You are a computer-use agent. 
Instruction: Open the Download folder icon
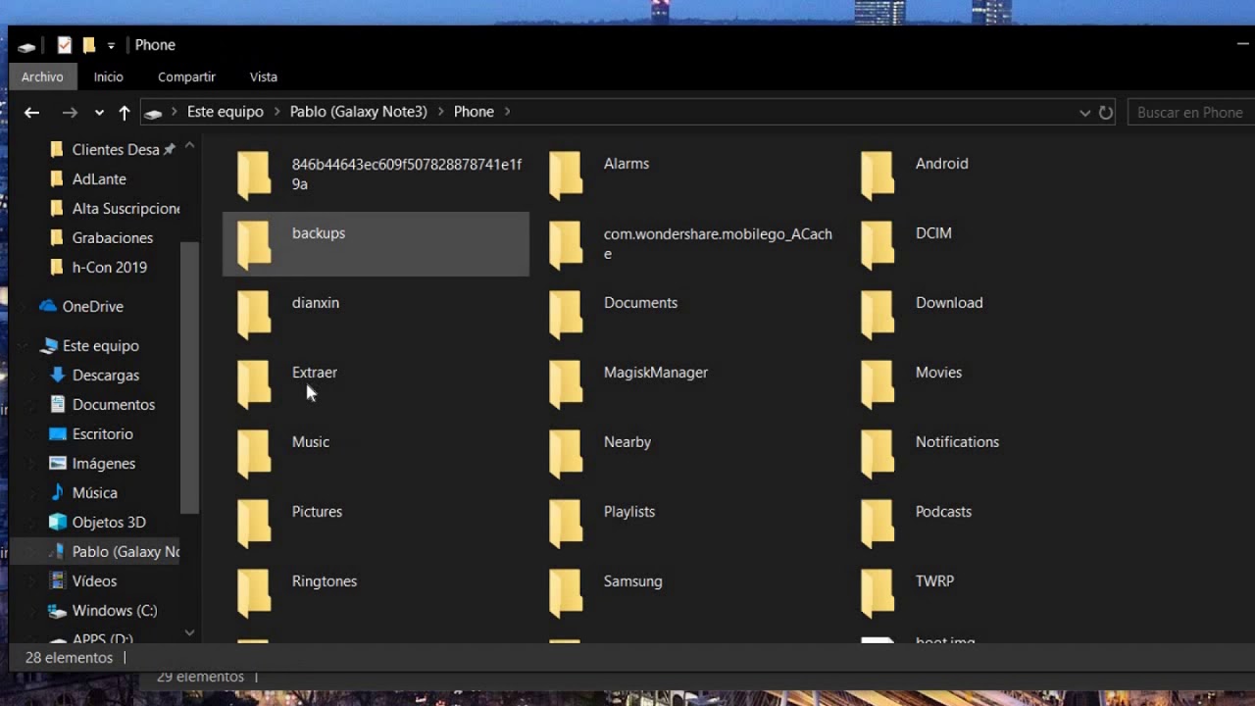(878, 314)
